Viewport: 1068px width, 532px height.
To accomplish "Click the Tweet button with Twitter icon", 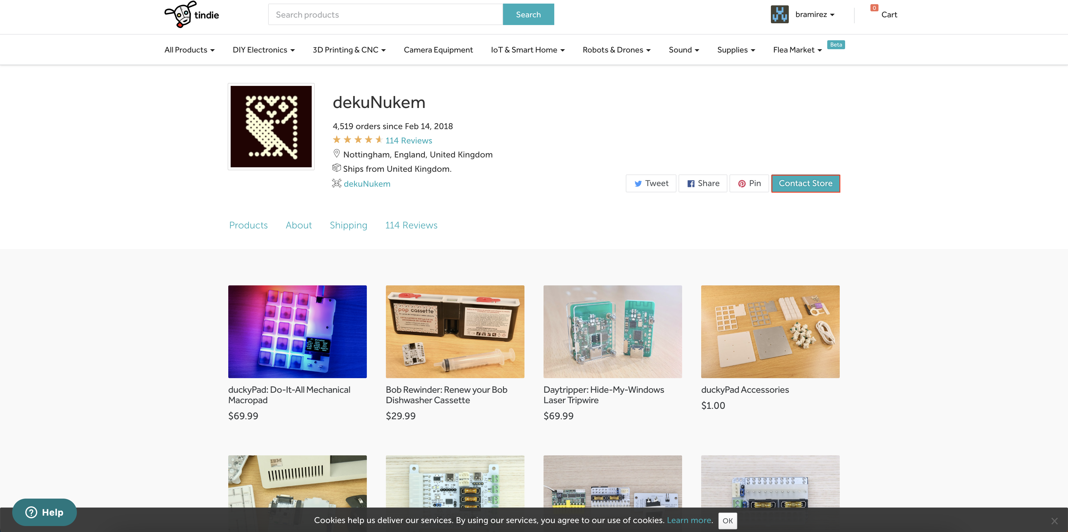I will tap(651, 183).
